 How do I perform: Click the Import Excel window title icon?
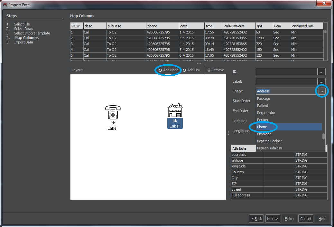5,5
